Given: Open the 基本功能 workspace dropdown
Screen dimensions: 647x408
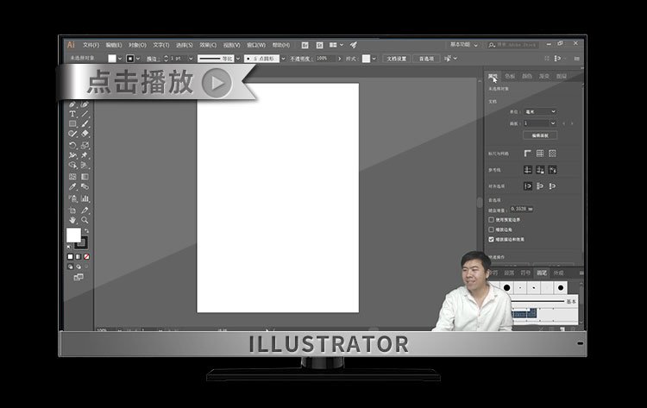Looking at the screenshot, I should tap(463, 45).
